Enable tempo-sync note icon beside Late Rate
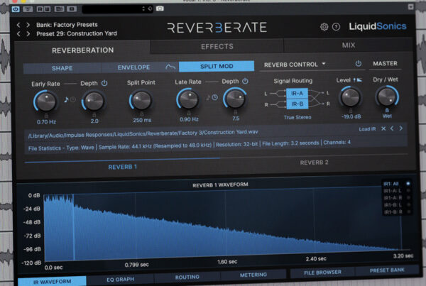The width and height of the screenshot is (426, 286). coord(208,97)
